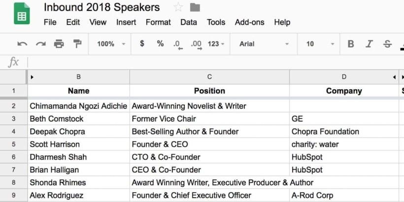
Task: Format selection as percent
Action: [x=160, y=44]
